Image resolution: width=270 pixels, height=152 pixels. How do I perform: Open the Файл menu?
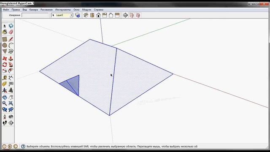pos(6,10)
